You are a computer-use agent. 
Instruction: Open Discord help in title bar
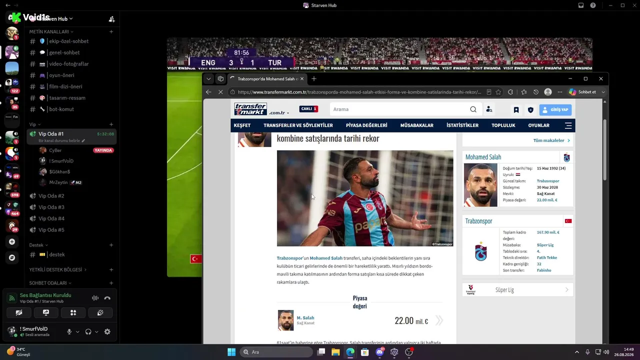click(x=593, y=5)
